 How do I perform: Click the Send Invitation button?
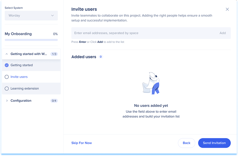click(x=214, y=143)
